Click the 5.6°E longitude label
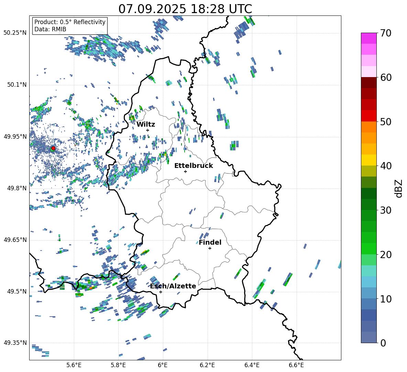Viewport: 407px width, 372px height. [x=74, y=365]
